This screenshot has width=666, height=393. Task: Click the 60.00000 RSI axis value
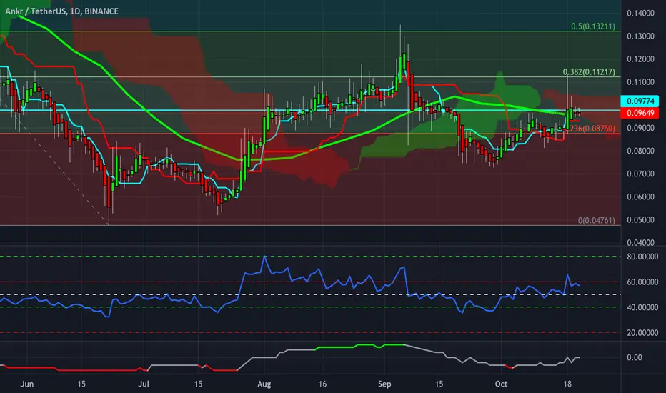click(x=642, y=282)
